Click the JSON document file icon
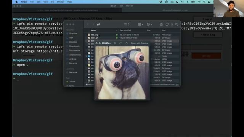The width and height of the screenshot is (244, 137). click(x=89, y=59)
